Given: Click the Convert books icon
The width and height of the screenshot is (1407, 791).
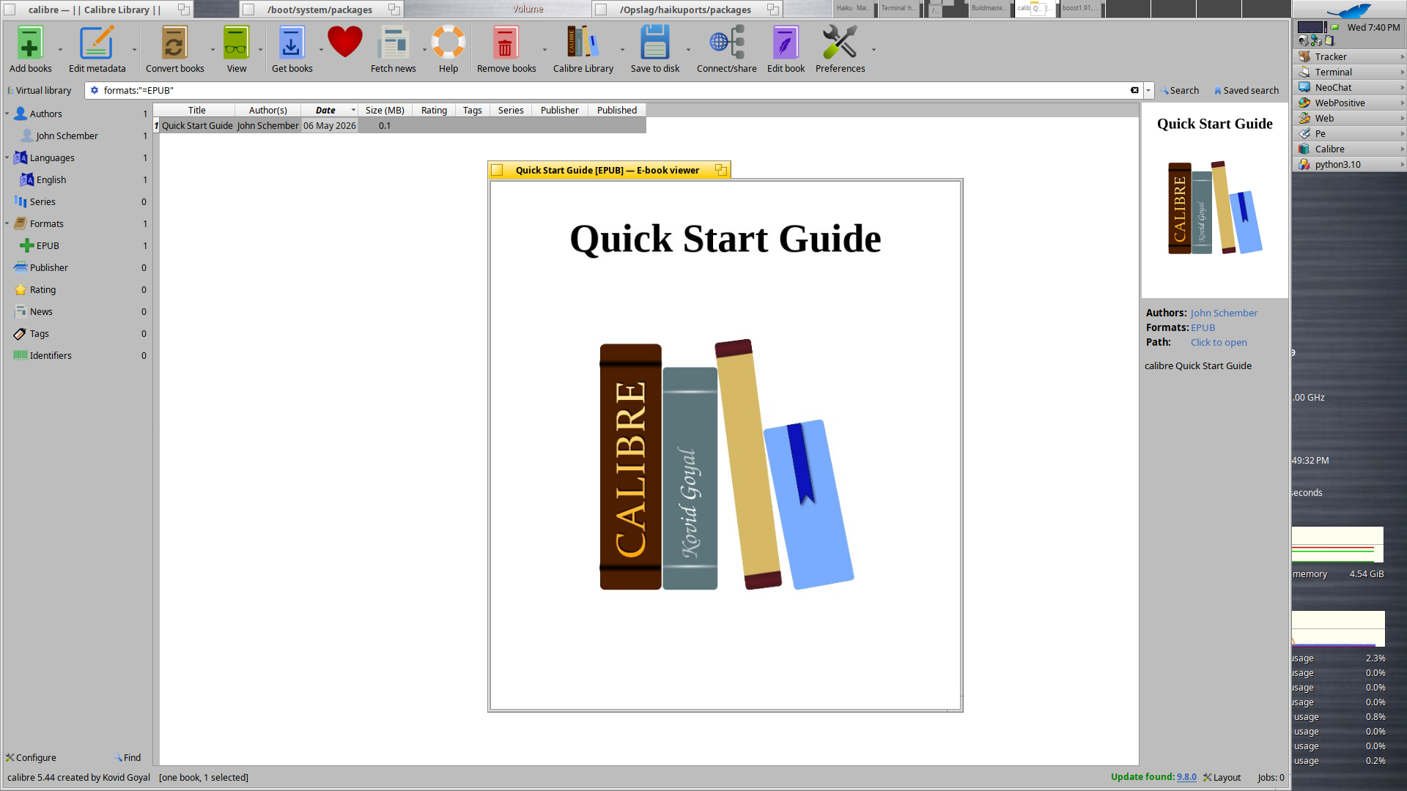Looking at the screenshot, I should pos(174,42).
